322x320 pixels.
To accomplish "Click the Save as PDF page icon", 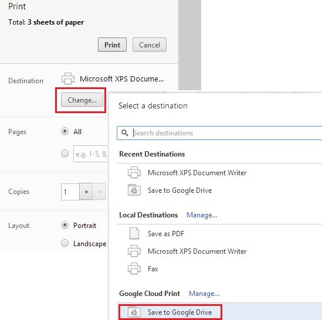I will pyautogui.click(x=134, y=233).
